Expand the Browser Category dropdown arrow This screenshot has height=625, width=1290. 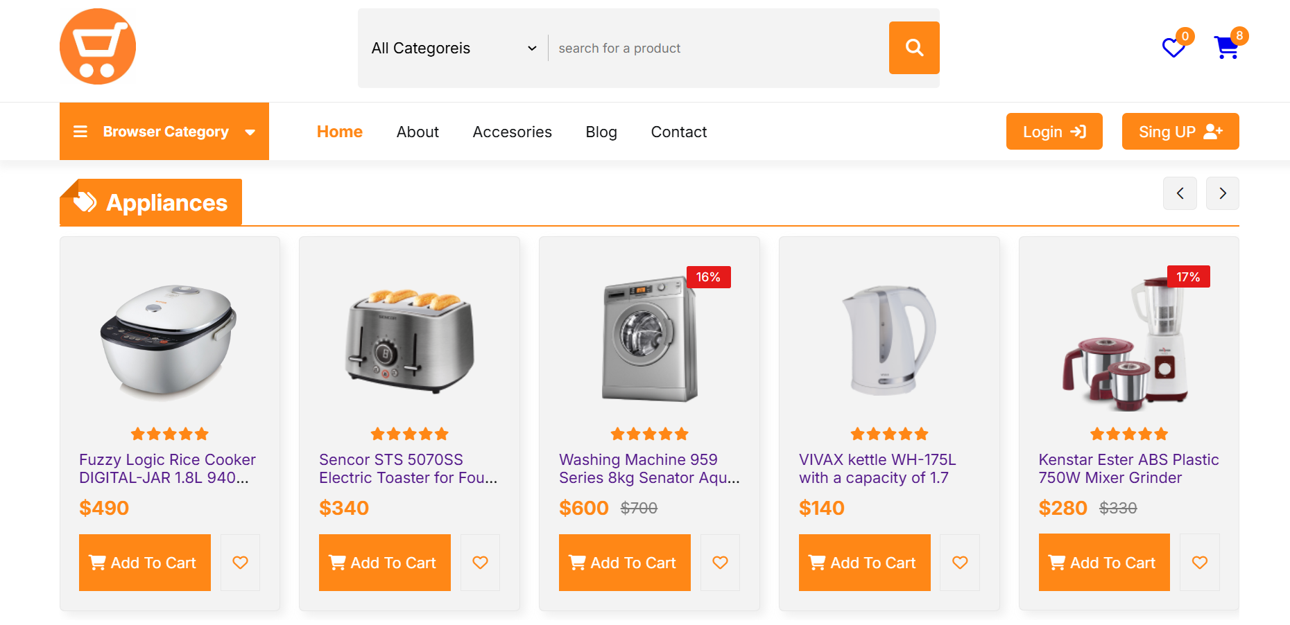(250, 132)
